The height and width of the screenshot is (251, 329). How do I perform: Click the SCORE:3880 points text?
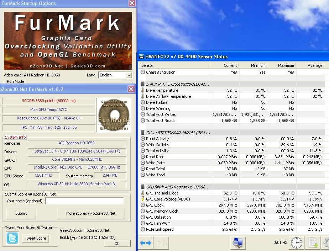49,101
